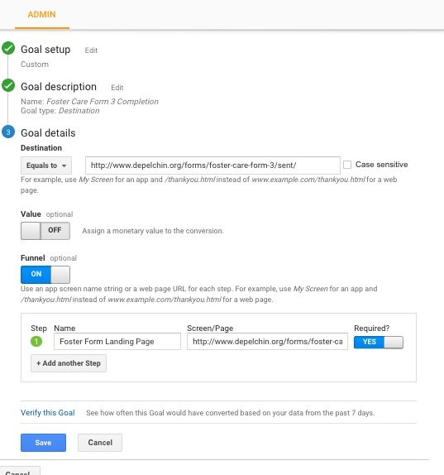
Task: Click the funnel step Name field
Action: [x=117, y=342]
